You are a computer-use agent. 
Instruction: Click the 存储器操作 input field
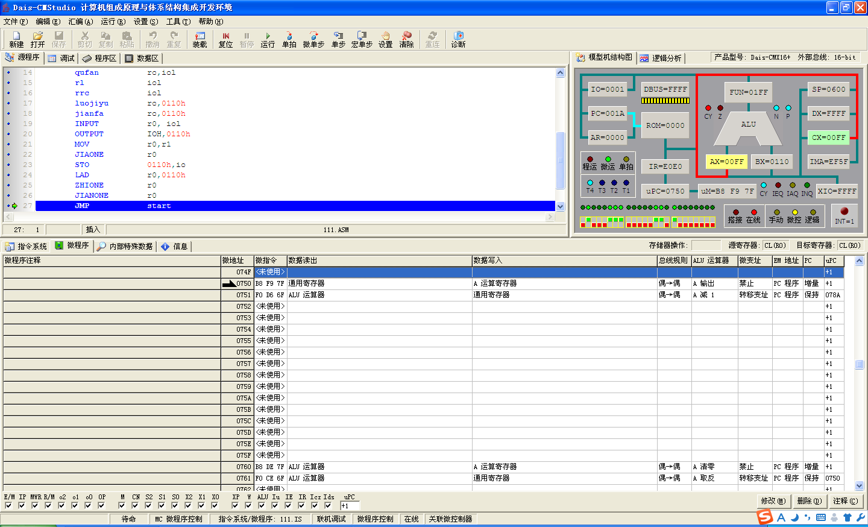(706, 245)
